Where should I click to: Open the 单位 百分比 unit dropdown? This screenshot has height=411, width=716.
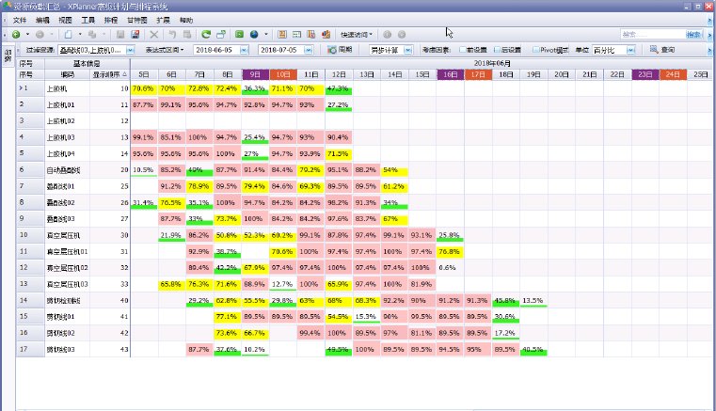coord(630,50)
